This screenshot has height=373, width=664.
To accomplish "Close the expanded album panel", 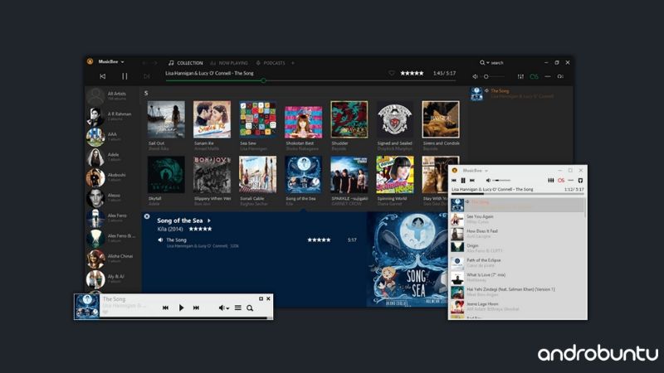I will click(x=147, y=216).
